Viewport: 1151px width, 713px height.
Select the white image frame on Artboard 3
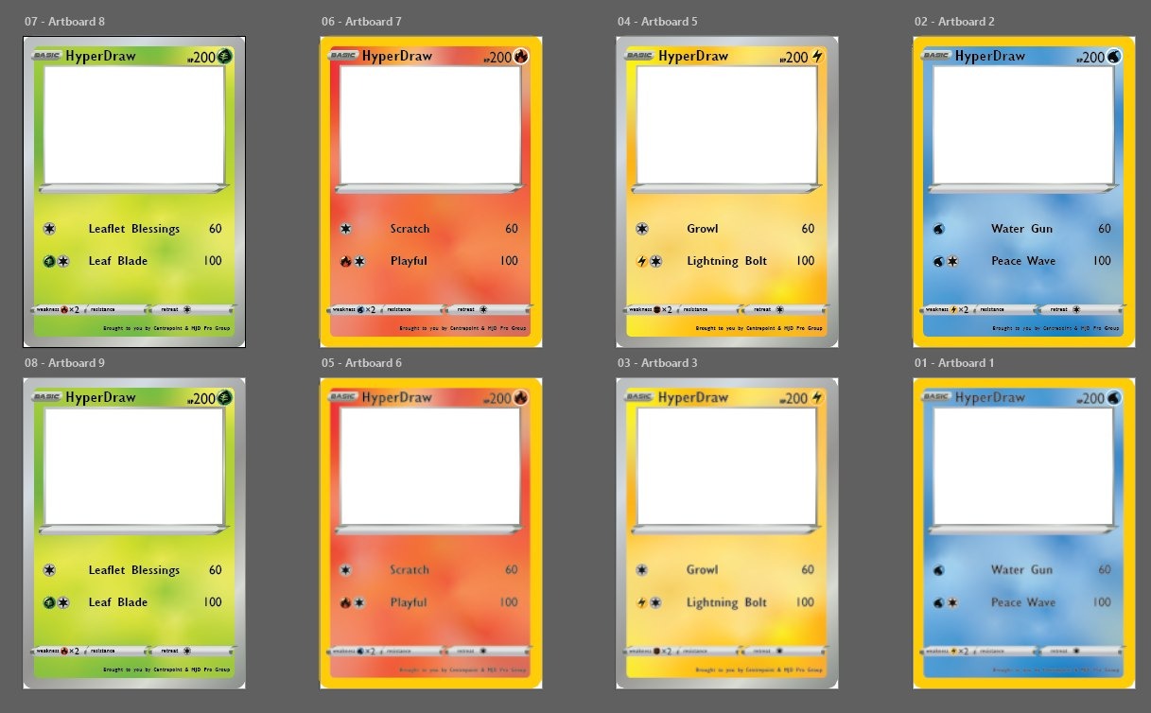(726, 466)
